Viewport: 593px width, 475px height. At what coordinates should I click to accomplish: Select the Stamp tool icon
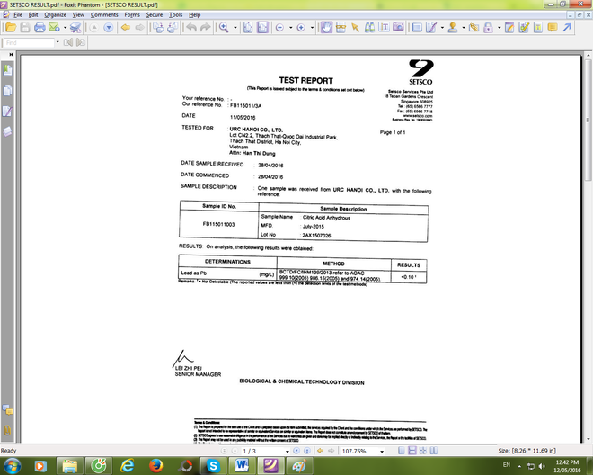pos(453,28)
